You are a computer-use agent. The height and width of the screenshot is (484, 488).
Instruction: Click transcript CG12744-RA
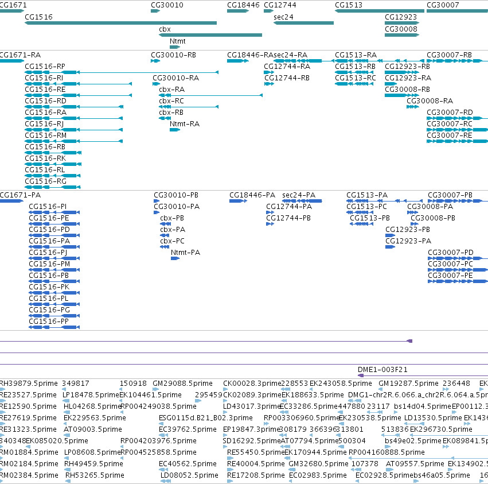tap(287, 67)
